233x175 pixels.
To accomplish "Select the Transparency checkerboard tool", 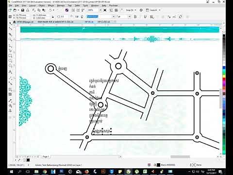I will tap(10, 94).
